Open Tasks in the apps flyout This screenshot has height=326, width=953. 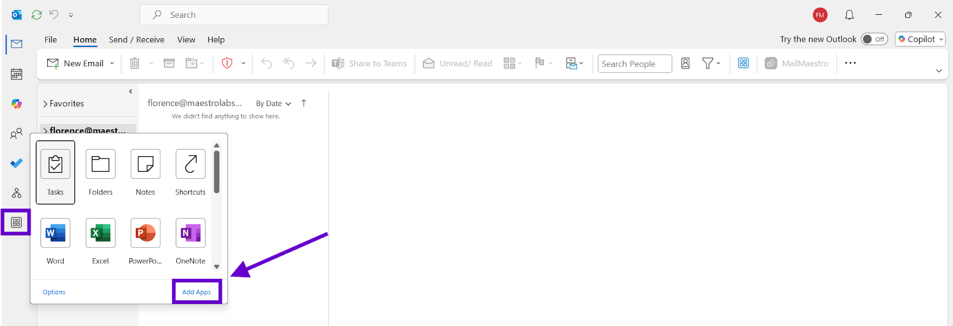point(55,172)
